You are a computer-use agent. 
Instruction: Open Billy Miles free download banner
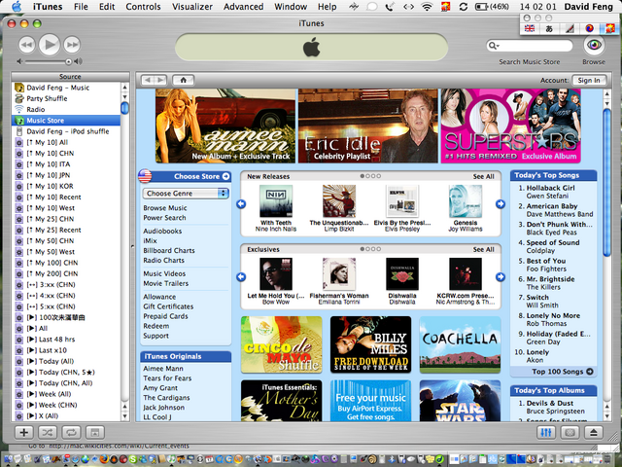[x=370, y=344]
